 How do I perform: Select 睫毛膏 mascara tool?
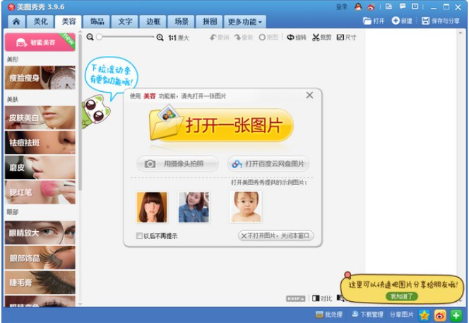point(40,283)
